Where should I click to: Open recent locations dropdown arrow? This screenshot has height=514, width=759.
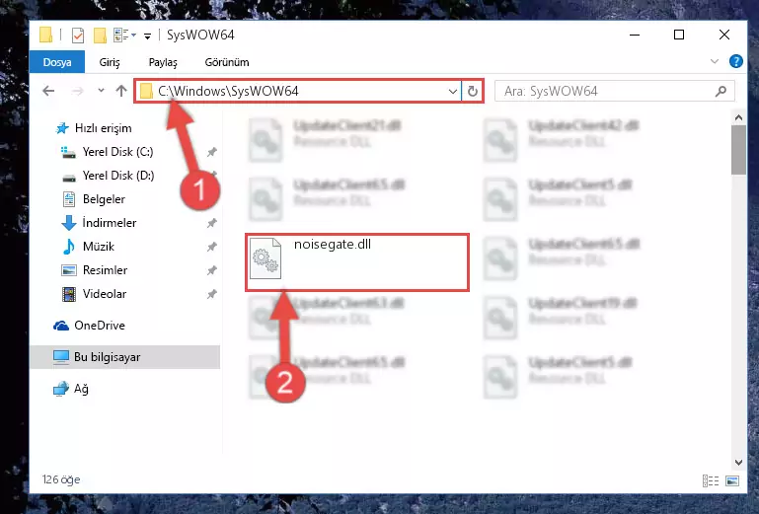[101, 91]
